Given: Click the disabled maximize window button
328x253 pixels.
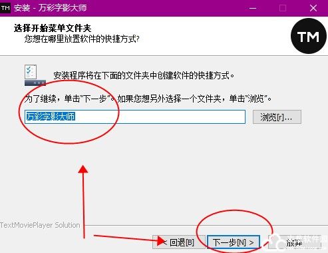Looking at the screenshot, I should point(283,8).
